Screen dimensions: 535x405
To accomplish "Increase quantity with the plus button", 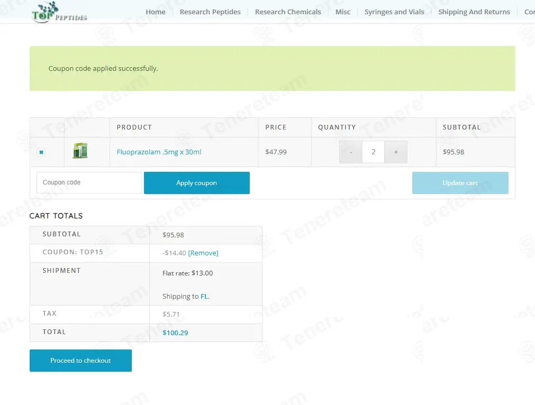I will (x=396, y=152).
